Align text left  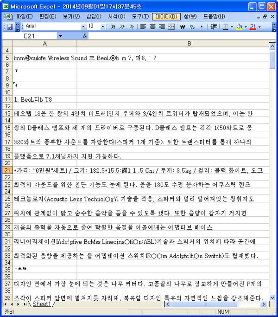click(143, 26)
